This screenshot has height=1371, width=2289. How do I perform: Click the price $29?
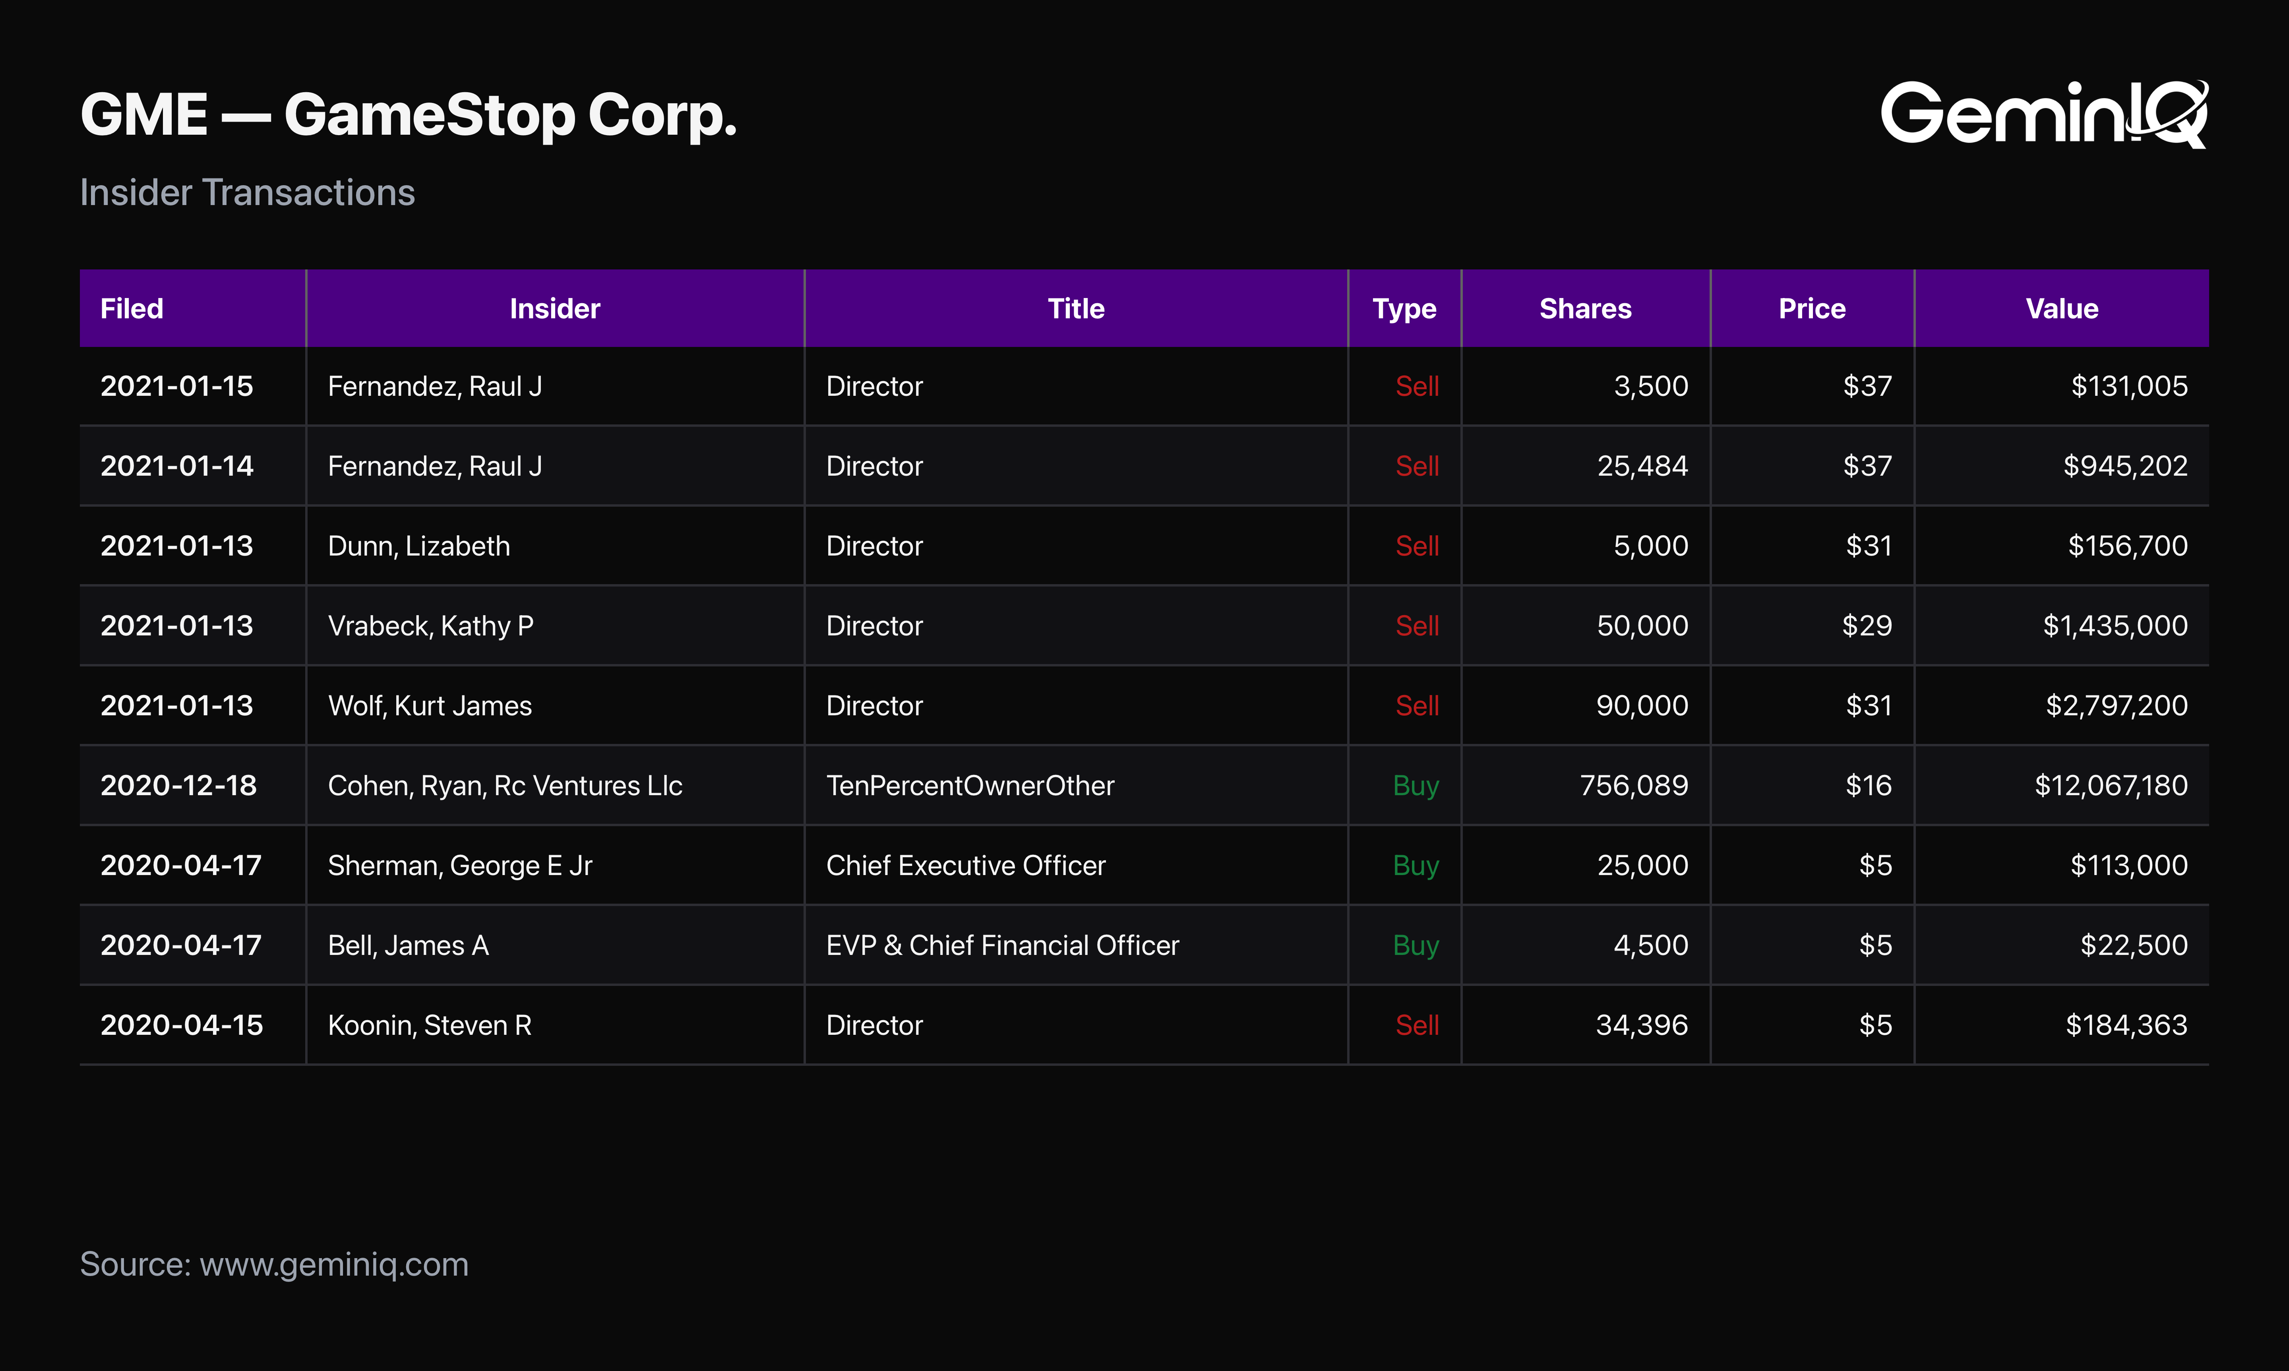(1867, 625)
